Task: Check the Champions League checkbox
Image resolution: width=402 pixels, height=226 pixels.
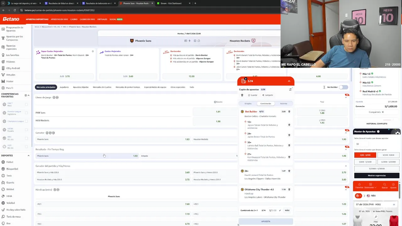Action: [26, 121]
